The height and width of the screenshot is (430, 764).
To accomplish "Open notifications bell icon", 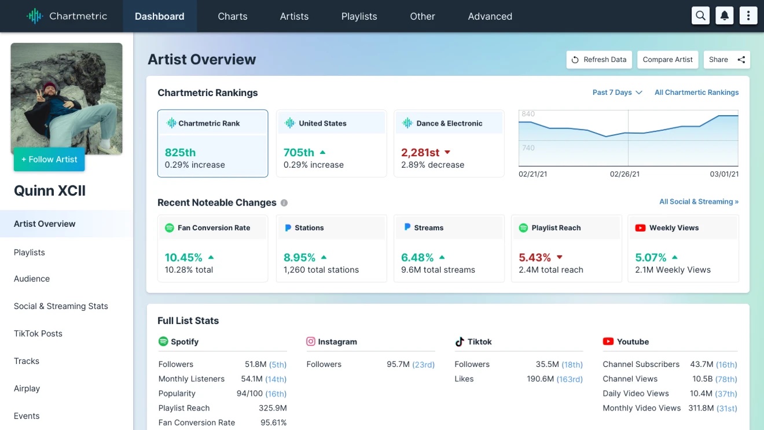I will coord(724,16).
